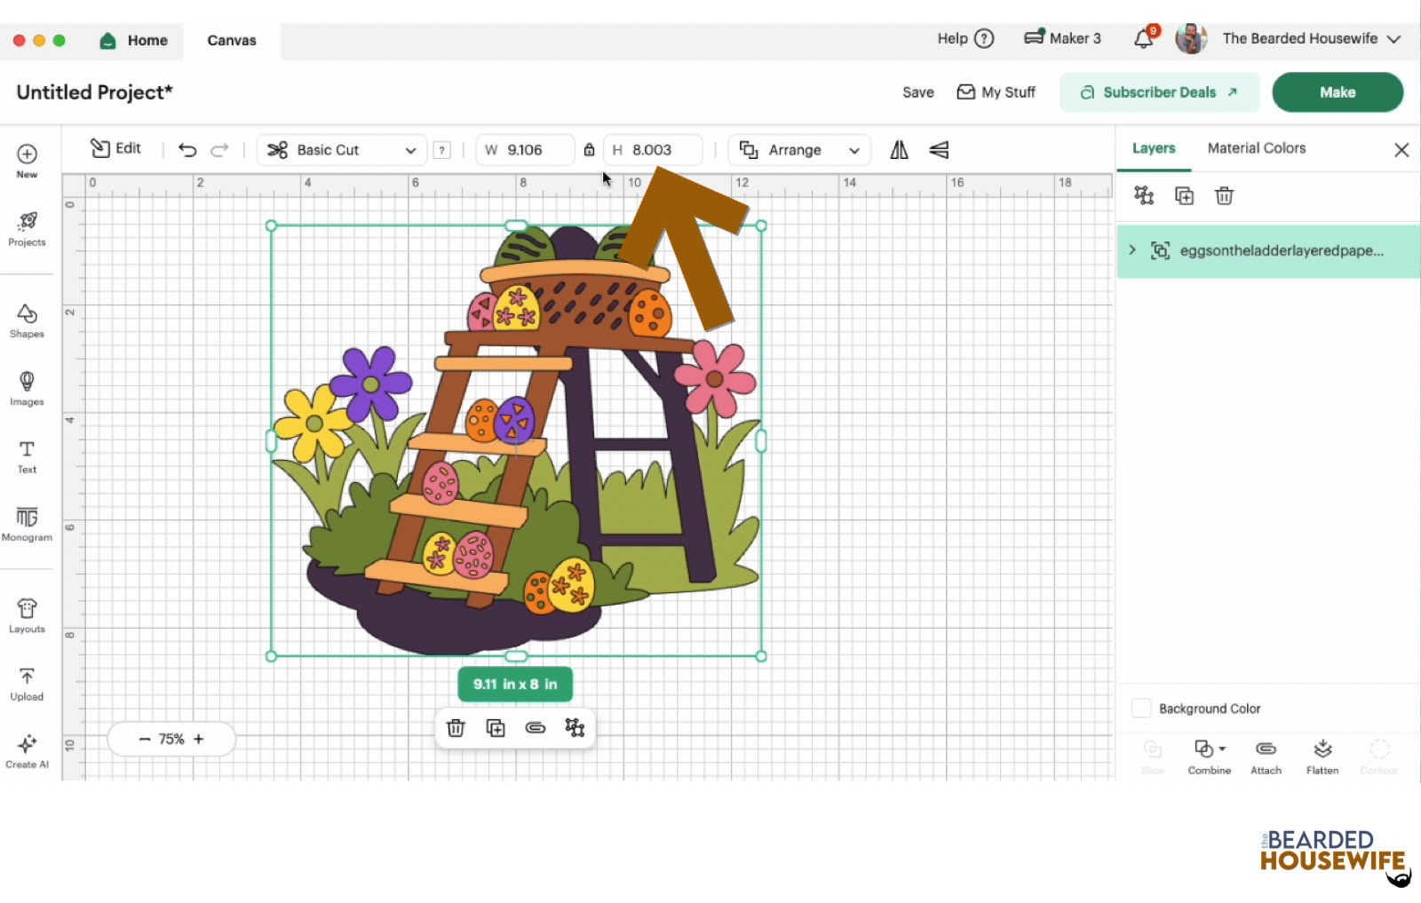The height and width of the screenshot is (903, 1421).
Task: Ungroup selection from floating canvas toolbar
Action: (x=575, y=728)
